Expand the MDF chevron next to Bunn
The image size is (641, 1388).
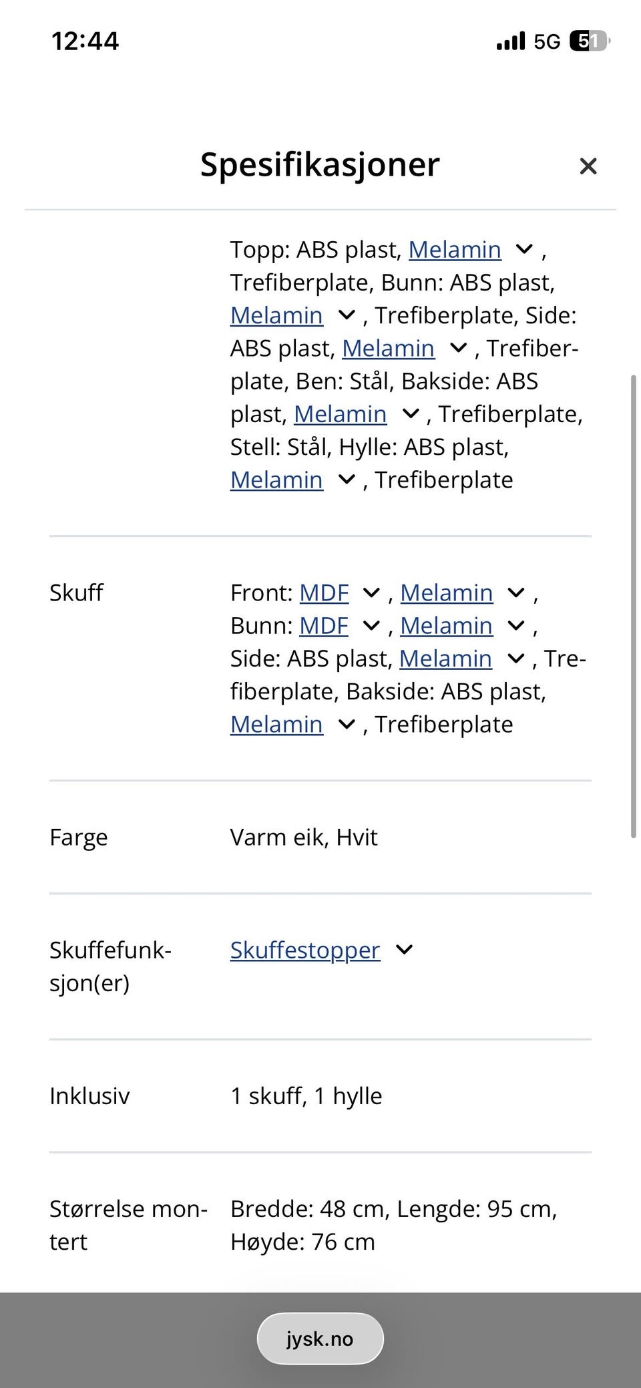pyautogui.click(x=371, y=626)
